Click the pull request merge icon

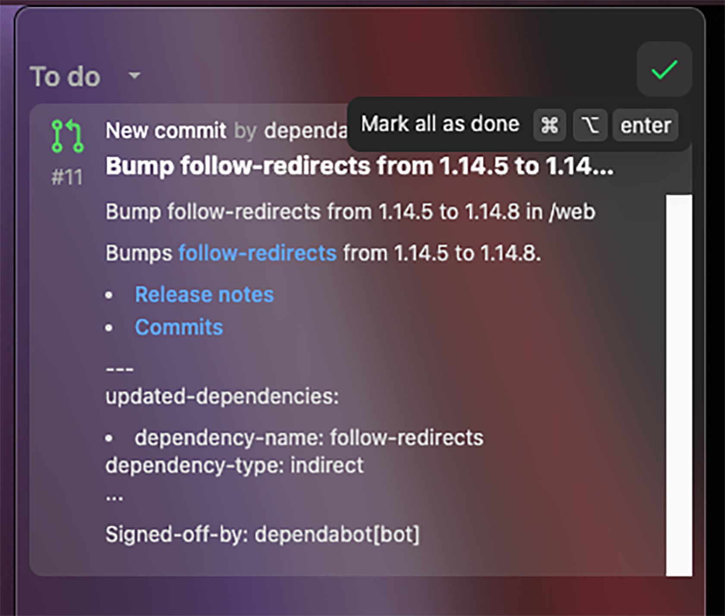(x=67, y=136)
